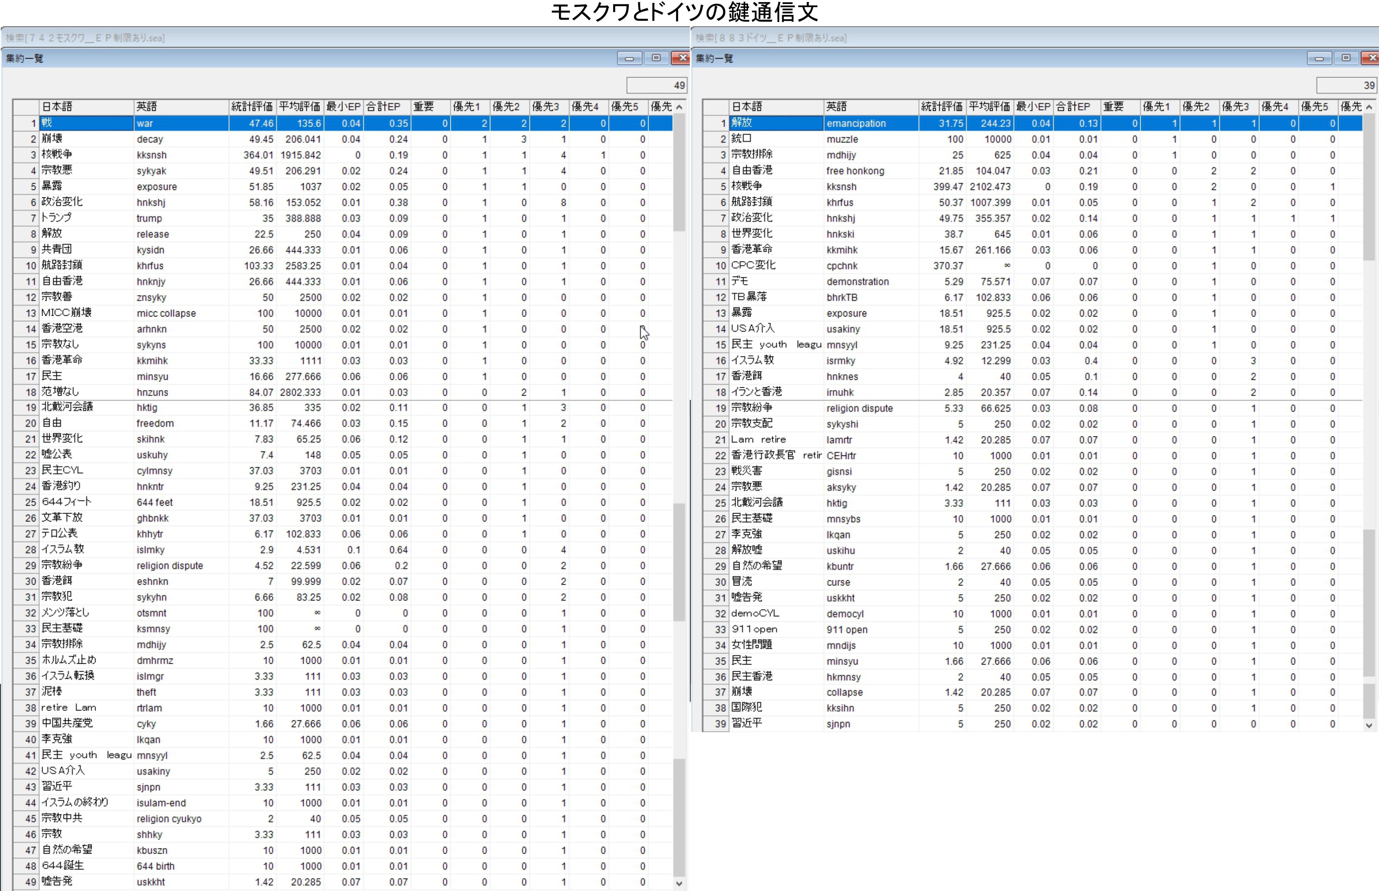Screen dimensions: 1379x891
Task: Sort Moscow table by 統計評価 column header
Action: point(252,107)
